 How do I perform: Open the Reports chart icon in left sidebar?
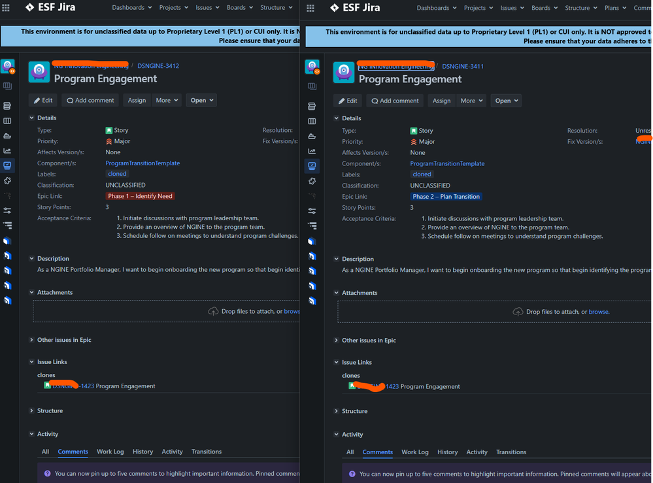pos(7,151)
